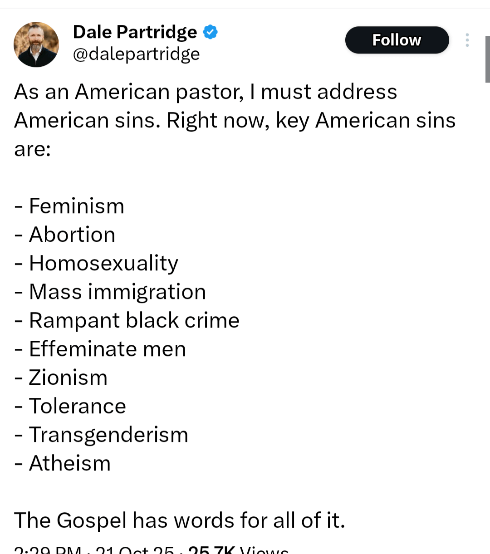The width and height of the screenshot is (490, 554).
Task: Click the 21 Oct 25 post date
Action: 135,550
